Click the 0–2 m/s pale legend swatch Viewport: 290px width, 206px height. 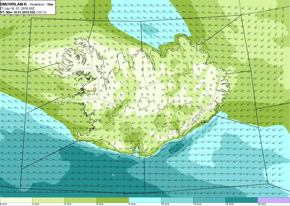(16, 200)
